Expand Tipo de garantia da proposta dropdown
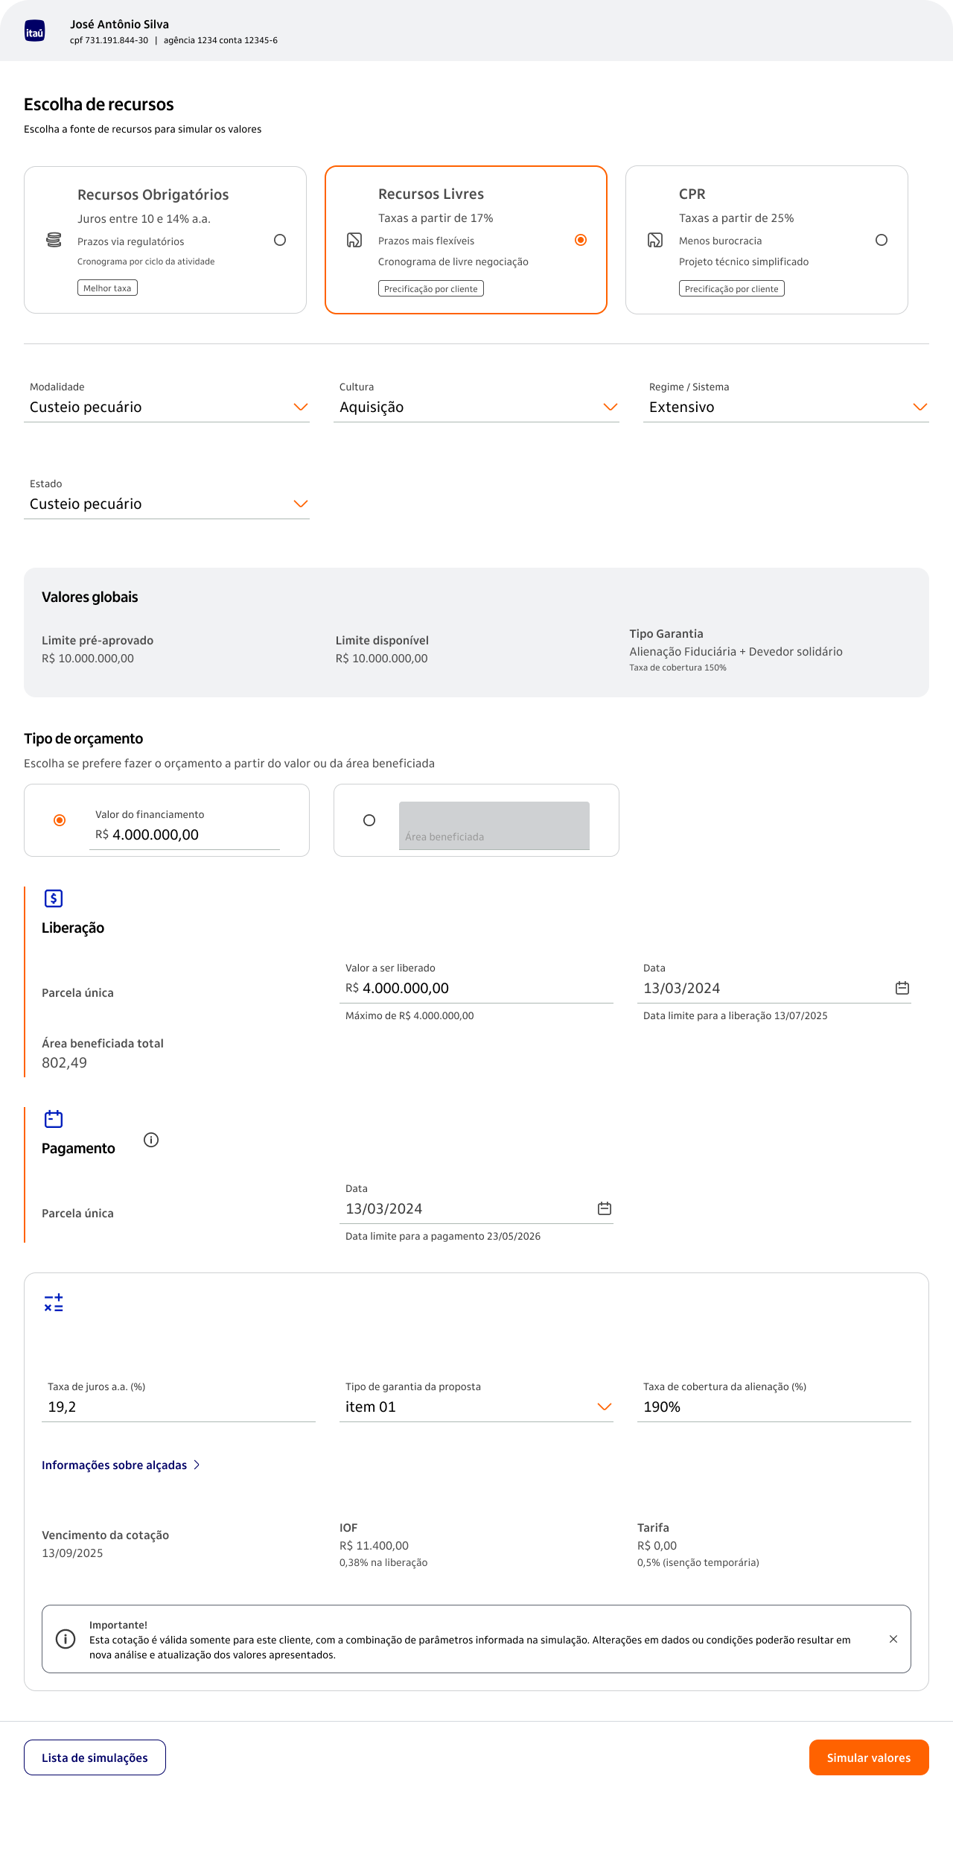 [x=476, y=1407]
